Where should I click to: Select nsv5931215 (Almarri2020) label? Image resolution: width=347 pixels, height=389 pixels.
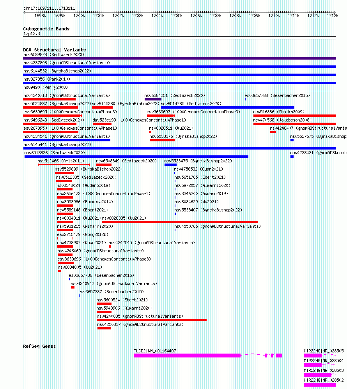85,227
